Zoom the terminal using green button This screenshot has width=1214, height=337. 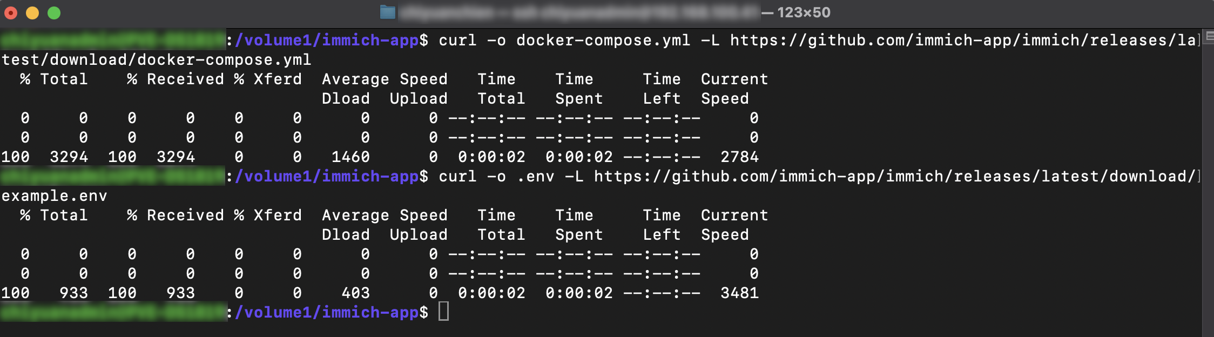pos(54,13)
